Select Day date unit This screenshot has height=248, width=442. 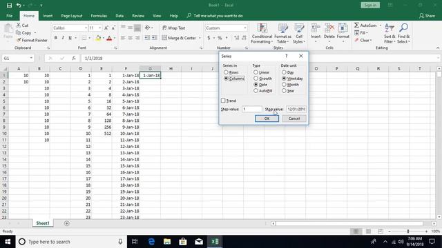point(284,72)
